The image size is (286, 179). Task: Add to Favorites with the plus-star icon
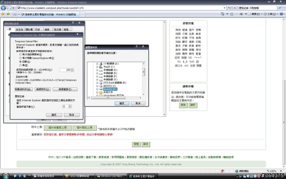[8, 14]
